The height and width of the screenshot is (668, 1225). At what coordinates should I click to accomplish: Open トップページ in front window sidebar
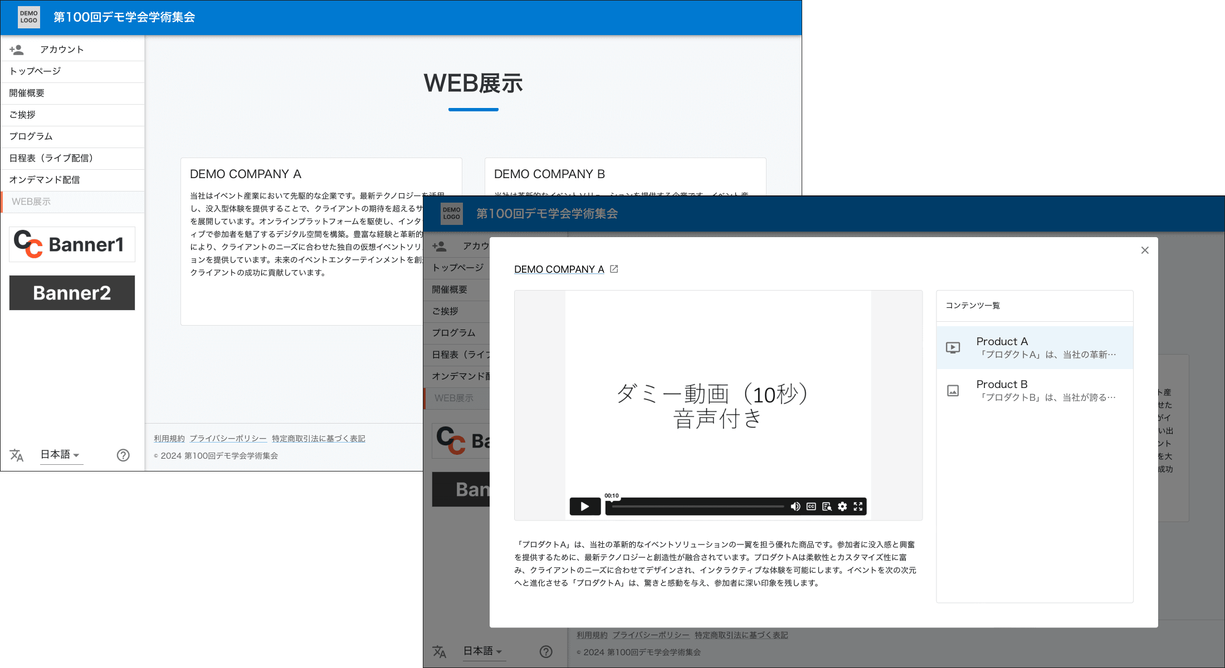pos(457,268)
